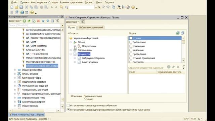The height and width of the screenshot is (121, 215).
Task: Click the funnel filter icon in role window
Action: coord(82,22)
